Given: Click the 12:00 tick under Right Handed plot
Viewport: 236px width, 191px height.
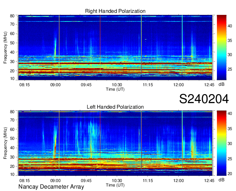Looking at the screenshot, I should pyautogui.click(x=178, y=85).
